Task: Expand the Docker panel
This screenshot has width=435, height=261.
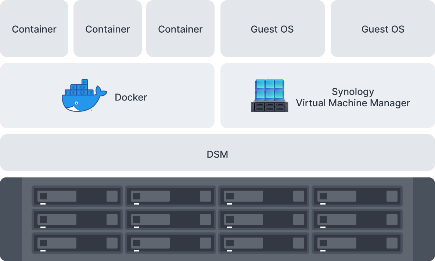Action: (107, 96)
